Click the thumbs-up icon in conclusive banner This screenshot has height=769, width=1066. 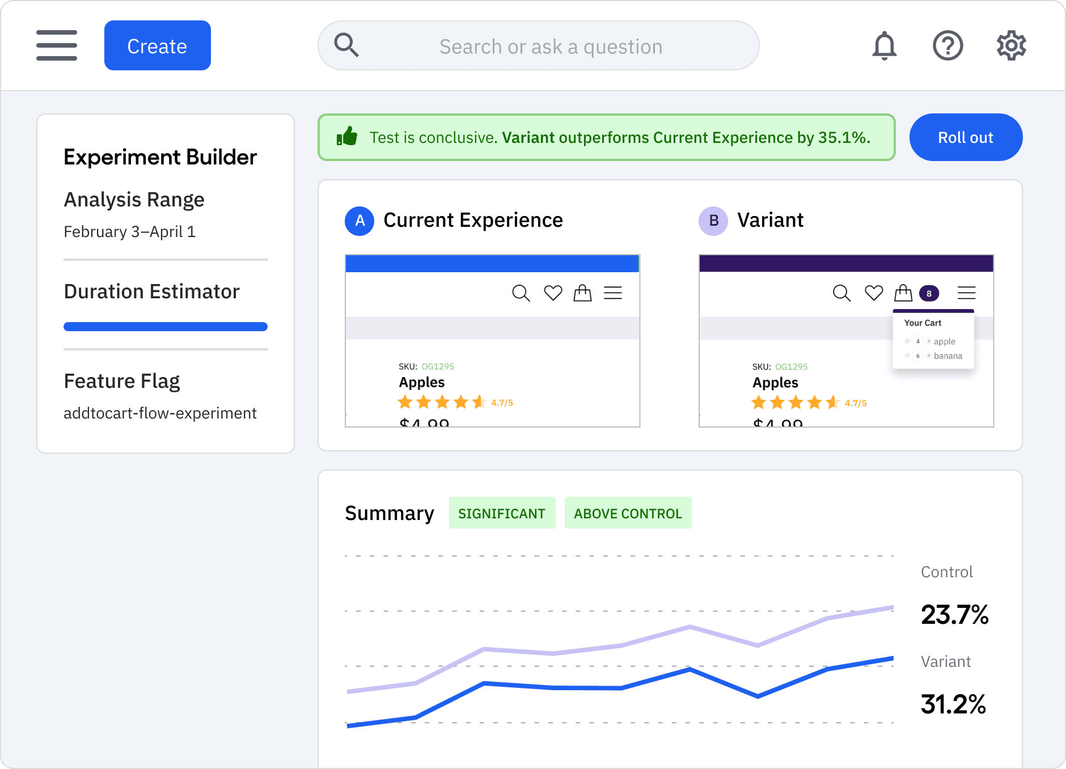pos(347,137)
